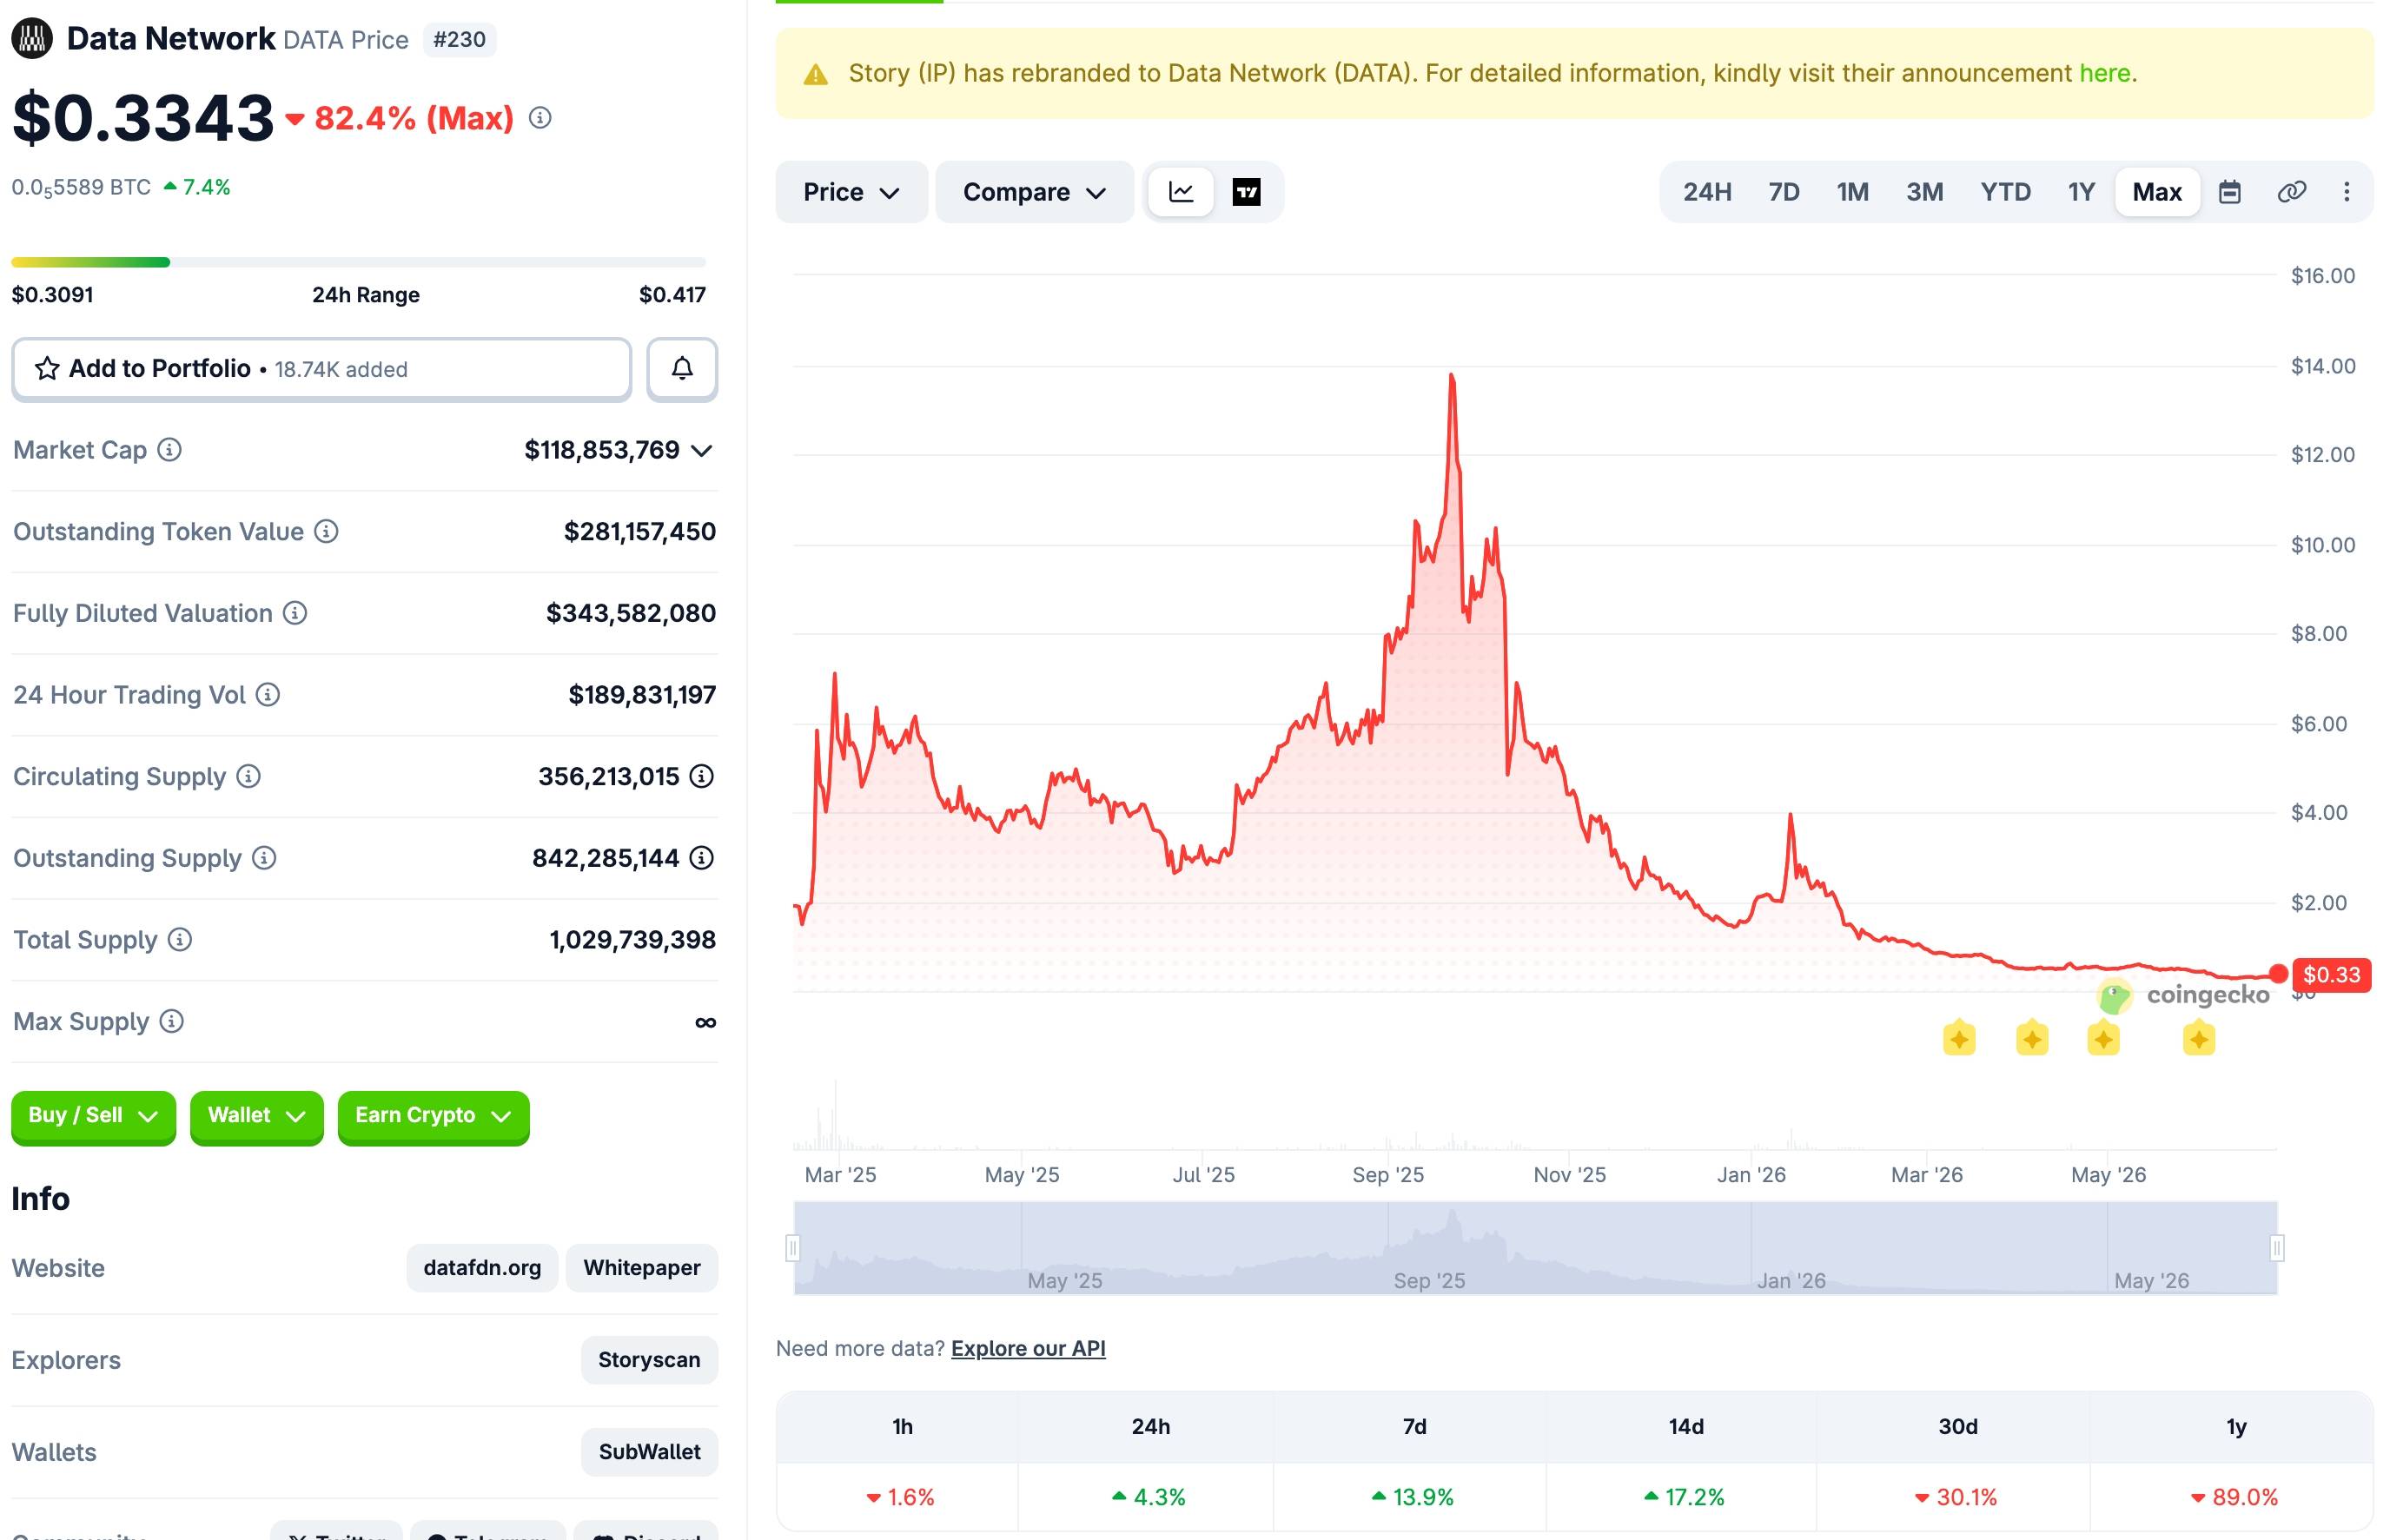
Task: Select the 24H chart range
Action: [x=1707, y=192]
